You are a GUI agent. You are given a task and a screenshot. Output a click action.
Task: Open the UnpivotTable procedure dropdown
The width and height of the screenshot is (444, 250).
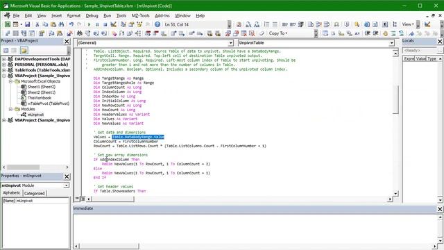click(391, 43)
